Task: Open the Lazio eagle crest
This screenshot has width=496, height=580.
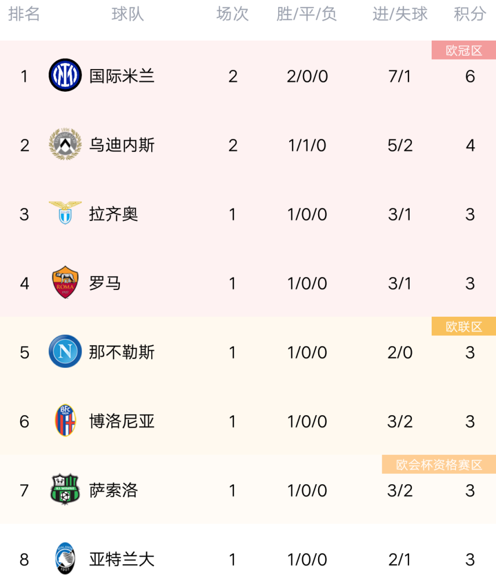Action: [65, 213]
